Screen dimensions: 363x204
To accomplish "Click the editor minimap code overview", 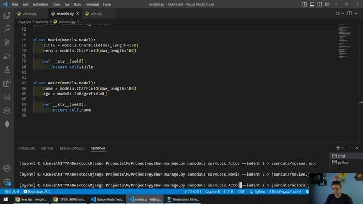I will click(345, 41).
